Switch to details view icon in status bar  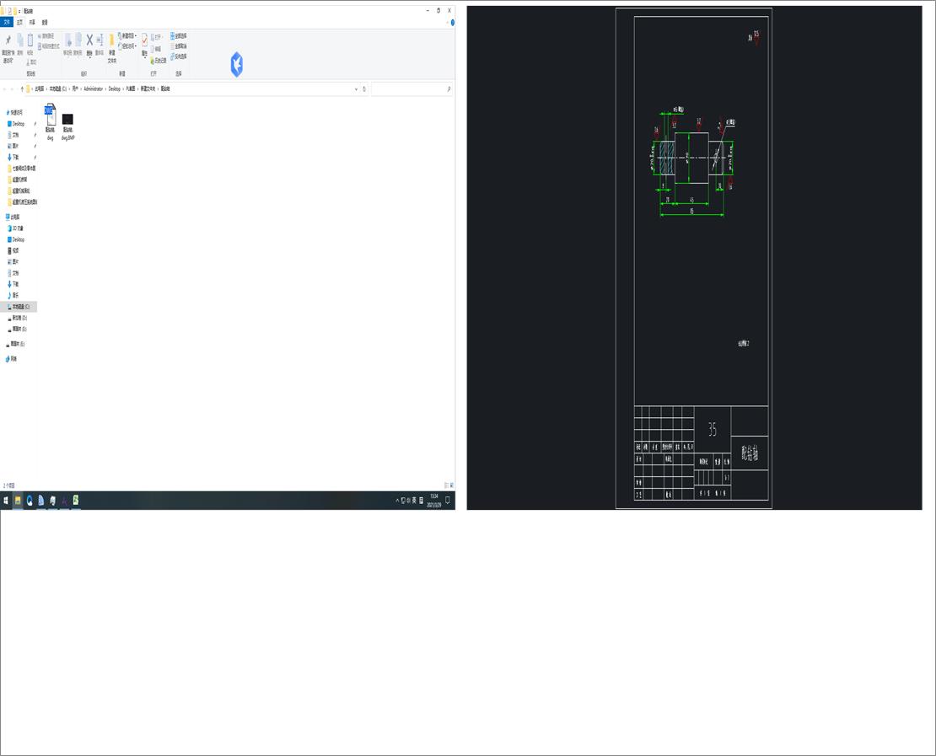pyautogui.click(x=446, y=485)
